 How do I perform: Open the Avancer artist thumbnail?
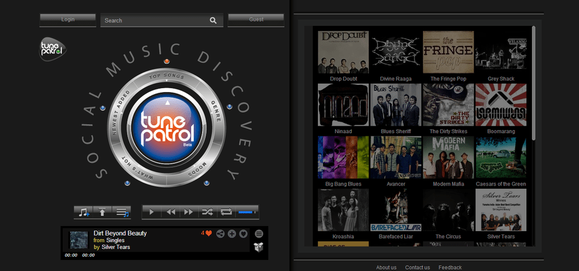pos(396,157)
